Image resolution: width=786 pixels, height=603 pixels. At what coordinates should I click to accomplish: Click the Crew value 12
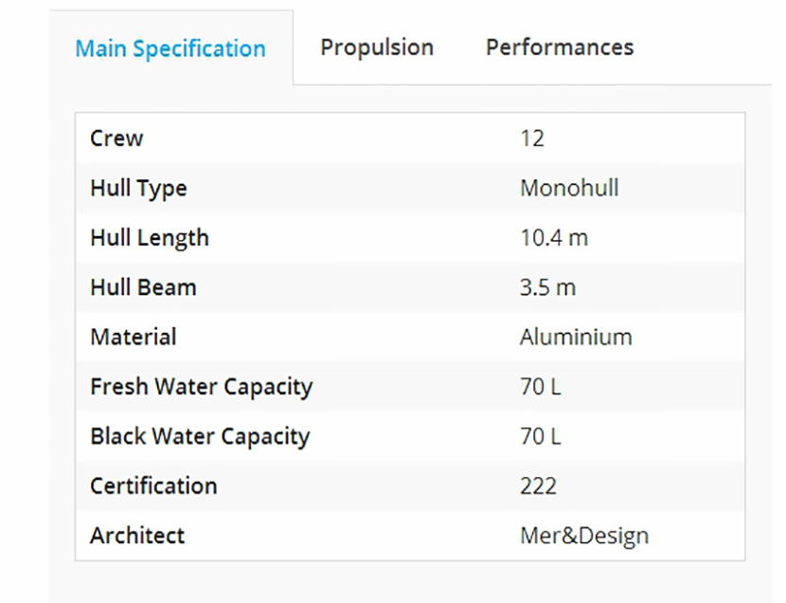click(532, 138)
